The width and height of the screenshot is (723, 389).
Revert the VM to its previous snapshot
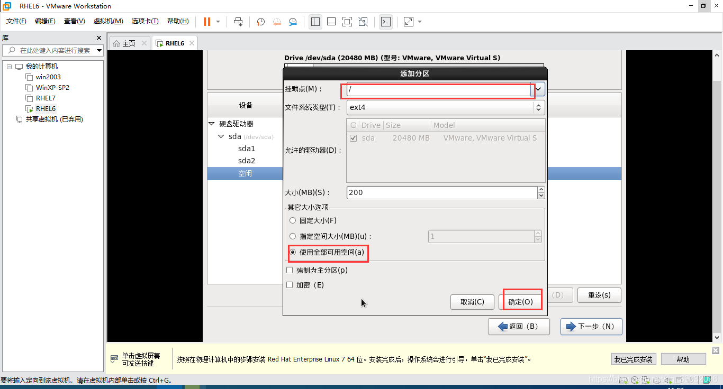tap(277, 22)
